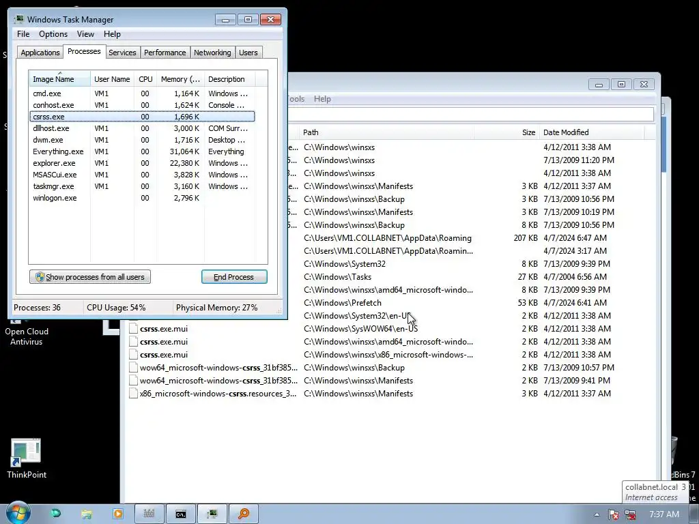
Task: Switch to the Networking tab
Action: point(212,53)
